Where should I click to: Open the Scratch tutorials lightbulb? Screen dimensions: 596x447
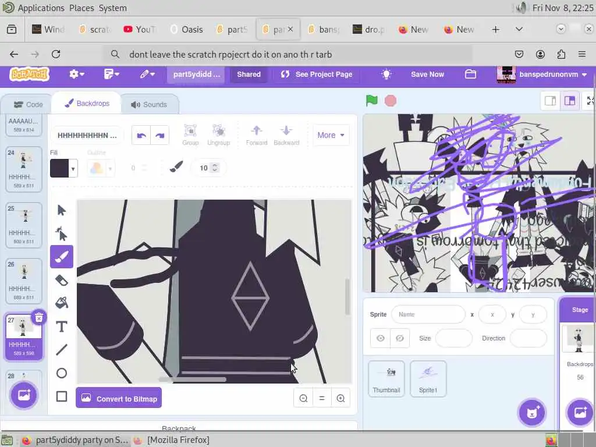pyautogui.click(x=386, y=74)
